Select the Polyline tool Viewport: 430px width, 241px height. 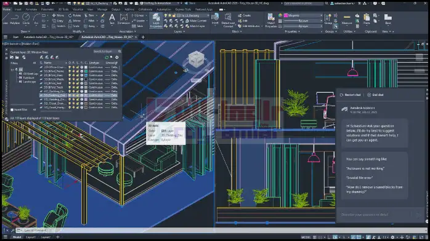click(15, 19)
